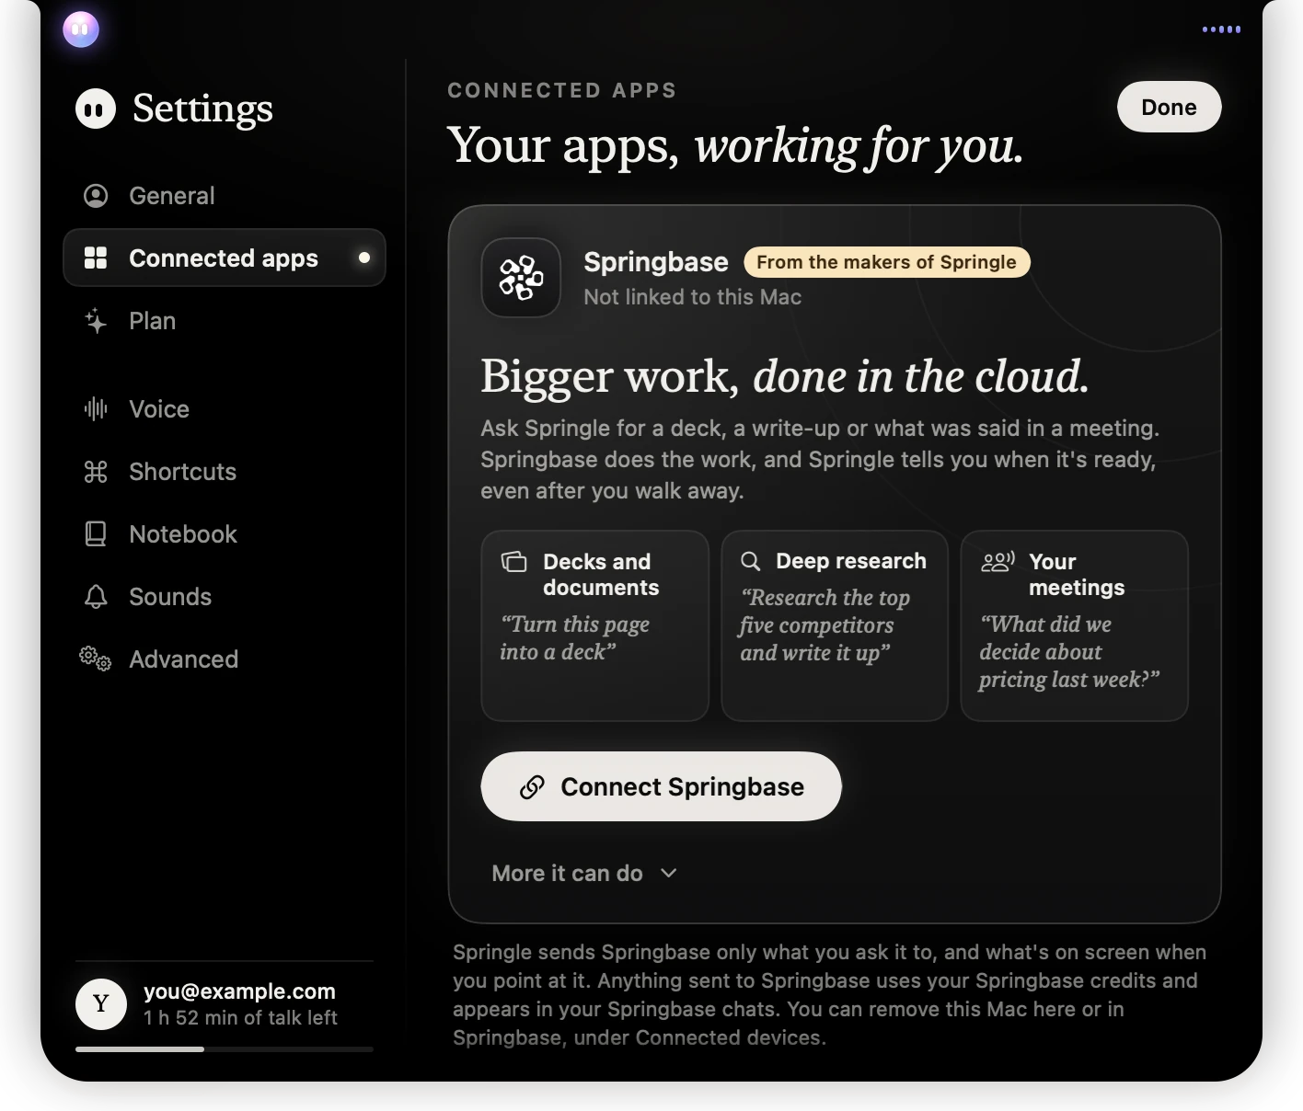The height and width of the screenshot is (1111, 1303).
Task: Click you@example.com account email
Action: point(239,991)
